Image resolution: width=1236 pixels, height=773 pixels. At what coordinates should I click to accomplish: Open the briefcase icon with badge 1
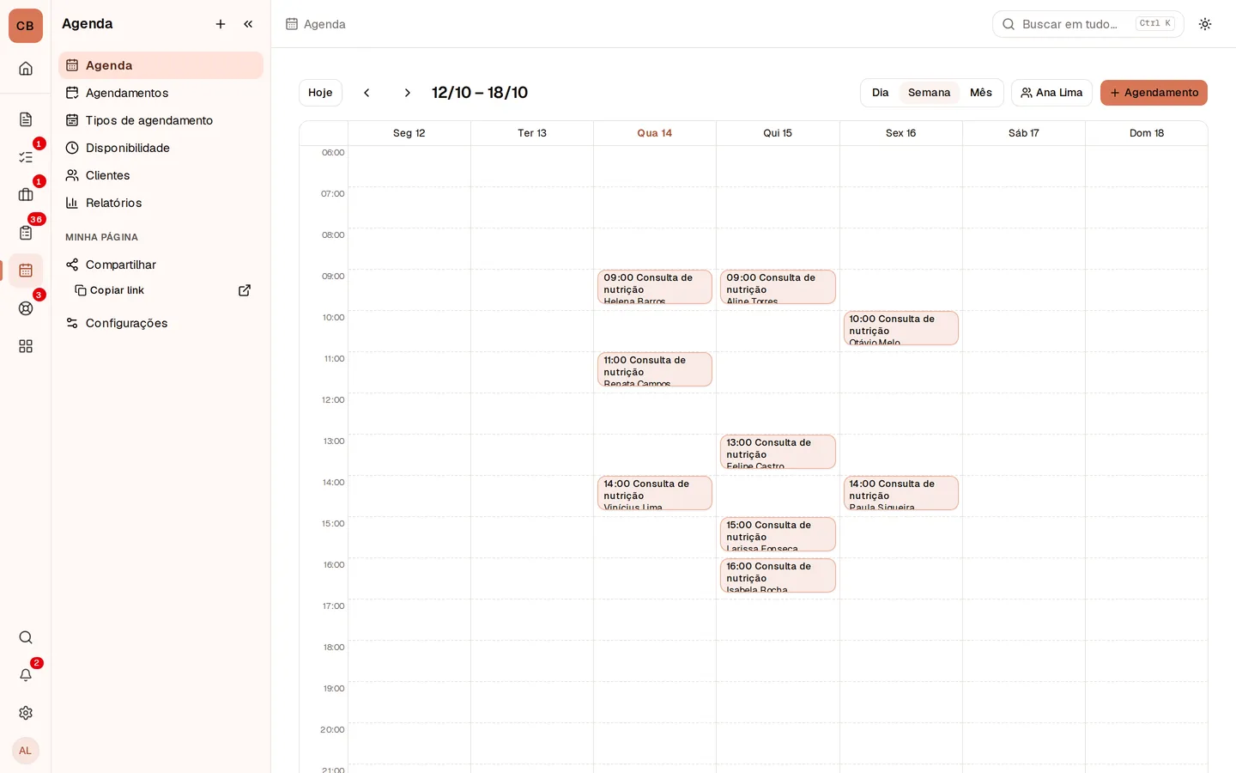pos(26,195)
